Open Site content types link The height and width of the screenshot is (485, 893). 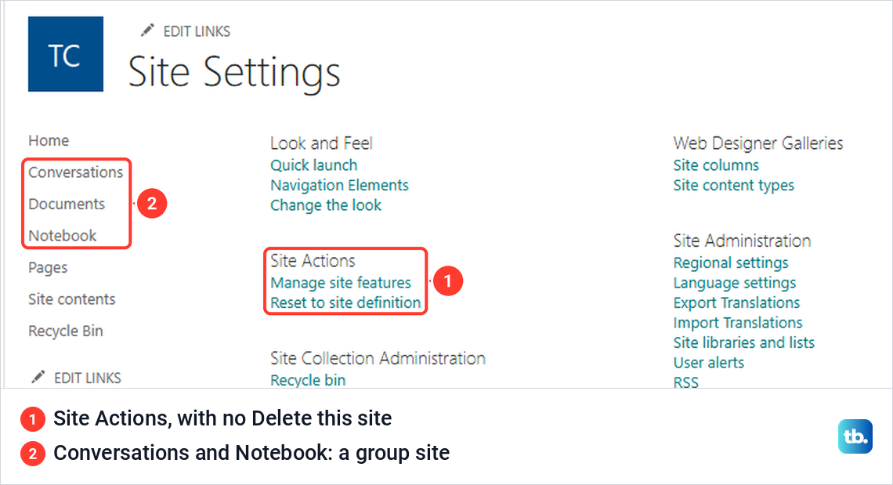[x=733, y=185]
